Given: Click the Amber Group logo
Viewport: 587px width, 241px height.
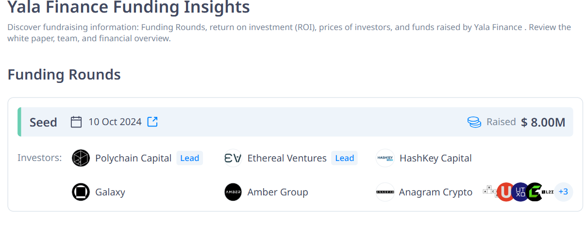Looking at the screenshot, I should (x=233, y=192).
